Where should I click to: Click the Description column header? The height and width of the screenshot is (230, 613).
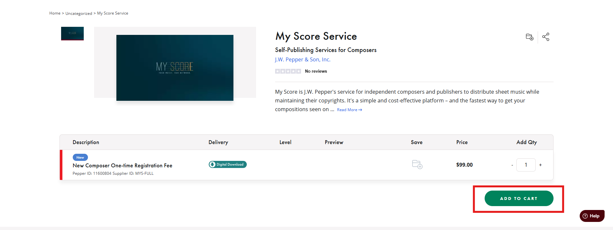86,142
